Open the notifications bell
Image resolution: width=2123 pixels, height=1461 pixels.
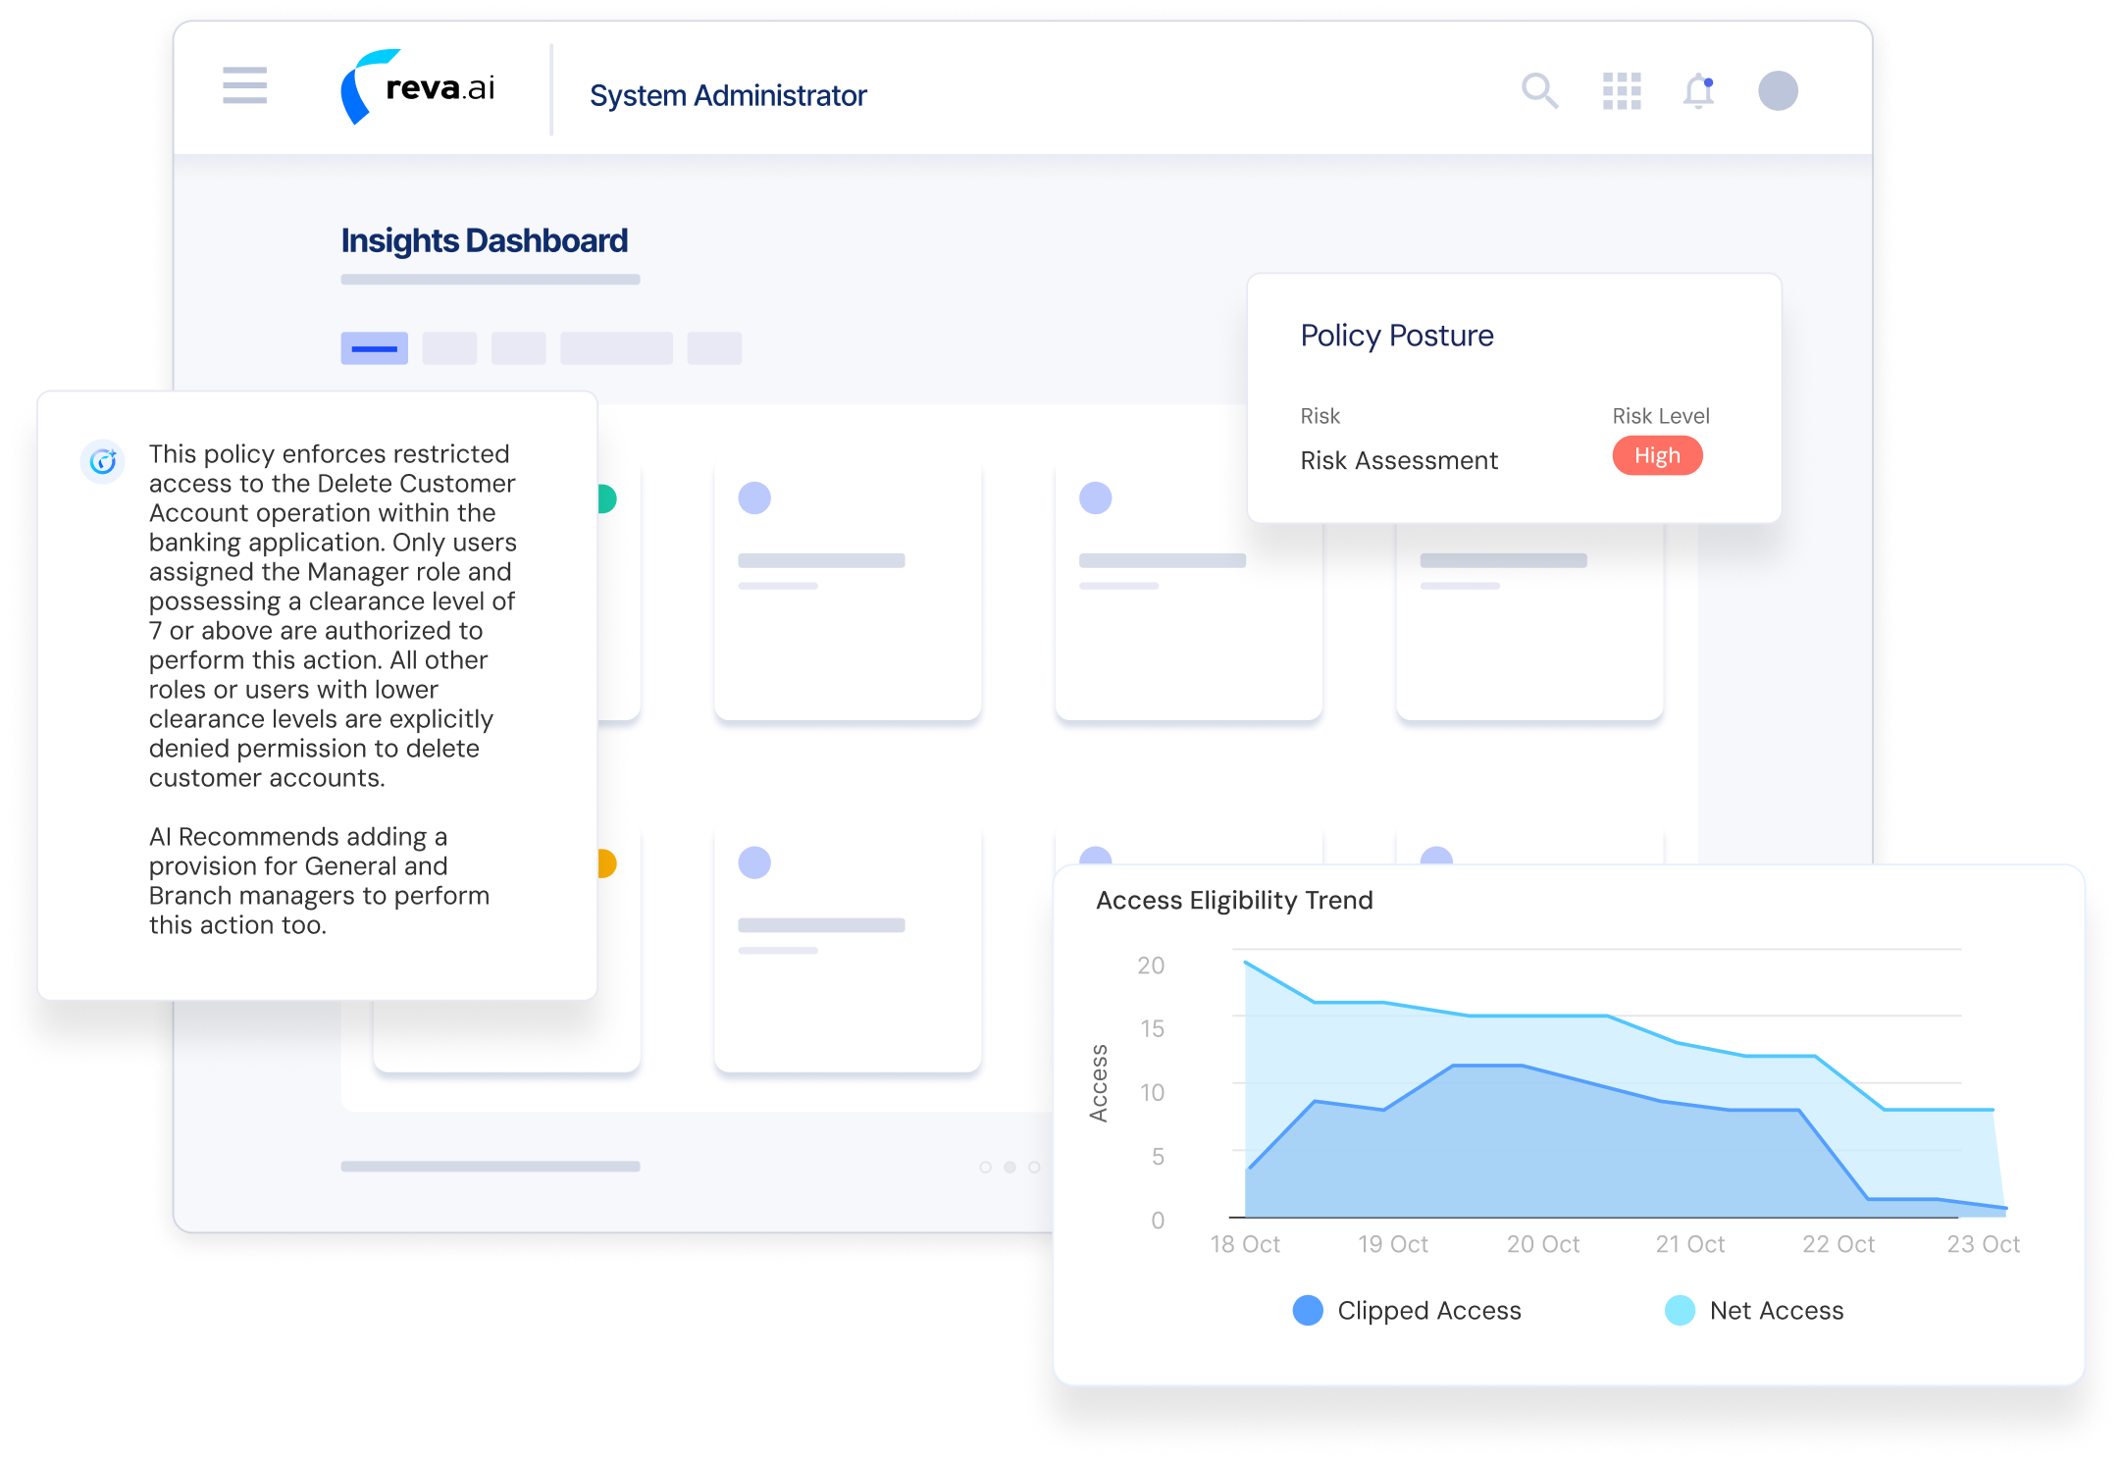tap(1698, 91)
